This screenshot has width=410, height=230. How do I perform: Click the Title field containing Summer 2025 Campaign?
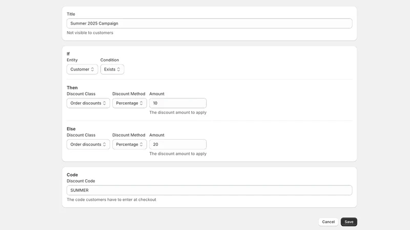point(209,24)
